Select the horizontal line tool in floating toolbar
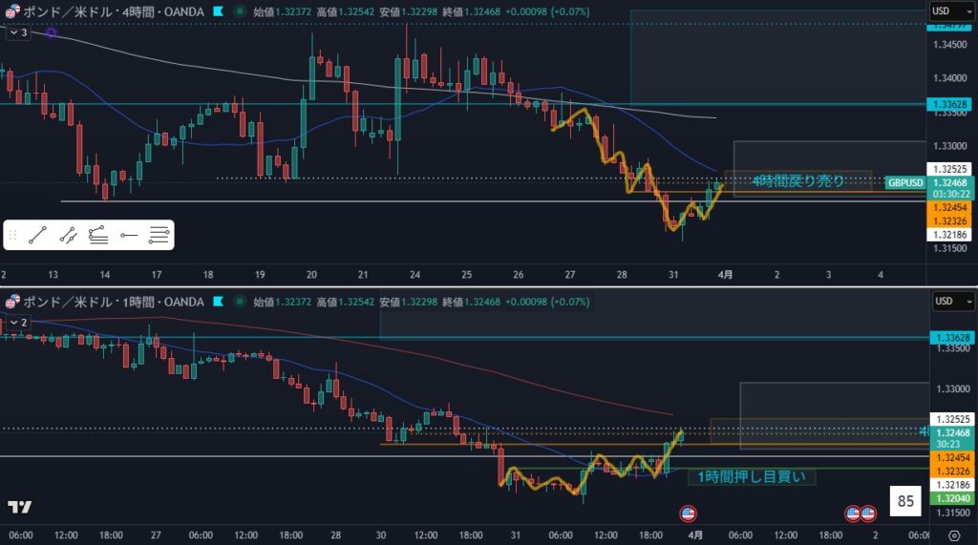 (129, 234)
